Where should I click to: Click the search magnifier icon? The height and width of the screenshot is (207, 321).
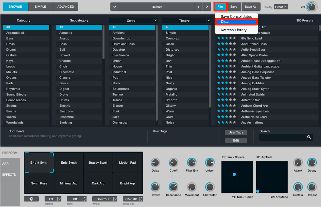click(x=309, y=137)
